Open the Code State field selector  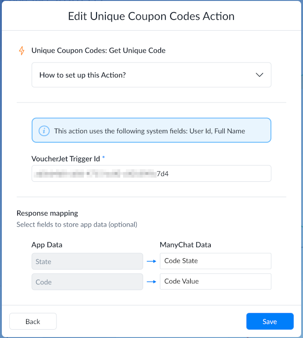[215, 261]
